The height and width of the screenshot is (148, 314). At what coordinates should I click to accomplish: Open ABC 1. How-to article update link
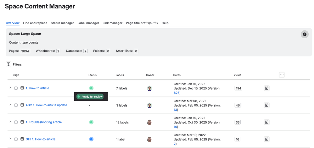[46, 105]
